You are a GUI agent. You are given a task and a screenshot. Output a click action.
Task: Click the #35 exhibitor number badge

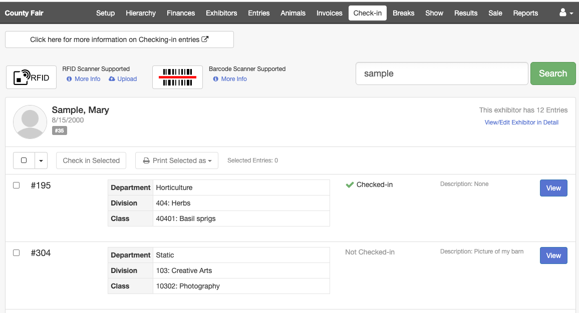click(x=60, y=130)
